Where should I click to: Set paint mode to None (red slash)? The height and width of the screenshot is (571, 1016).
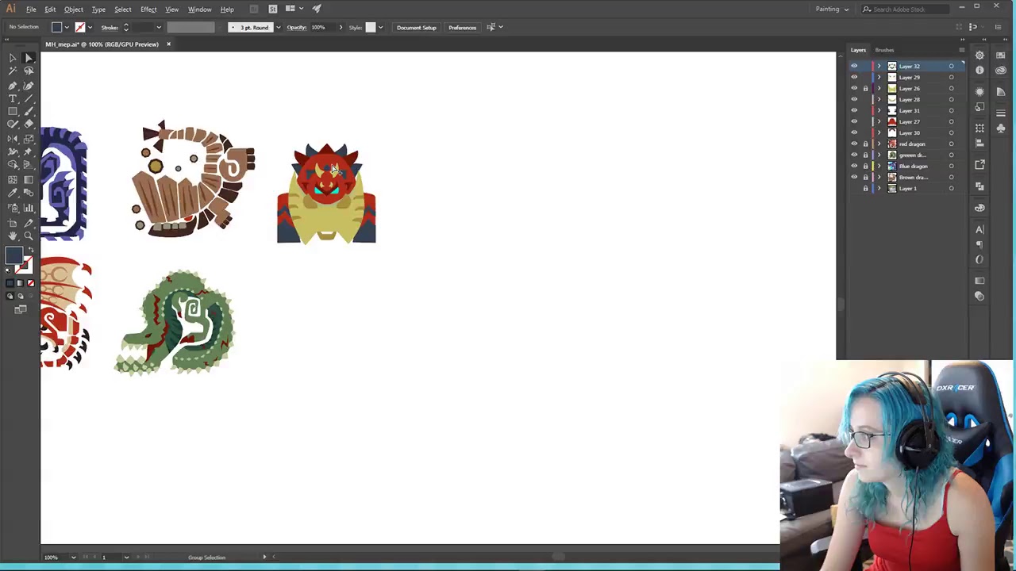(x=30, y=283)
